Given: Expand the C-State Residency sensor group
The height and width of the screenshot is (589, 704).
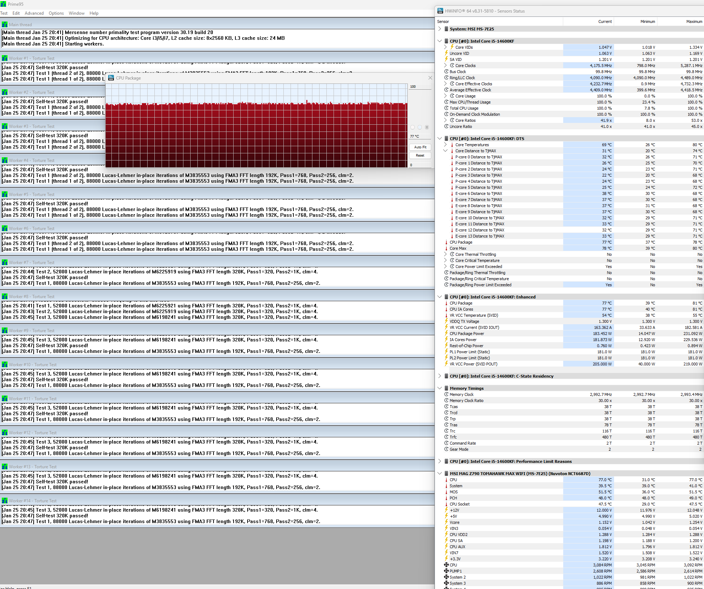Looking at the screenshot, I should [440, 376].
